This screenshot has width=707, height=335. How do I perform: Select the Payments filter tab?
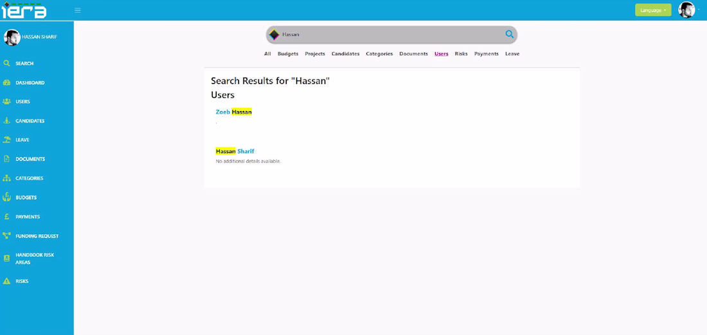[x=486, y=53]
